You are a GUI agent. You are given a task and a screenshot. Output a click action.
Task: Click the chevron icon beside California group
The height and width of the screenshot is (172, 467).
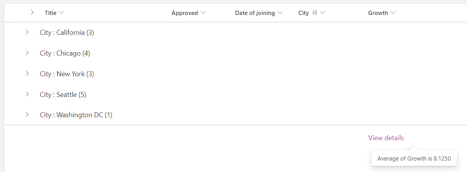pos(27,33)
